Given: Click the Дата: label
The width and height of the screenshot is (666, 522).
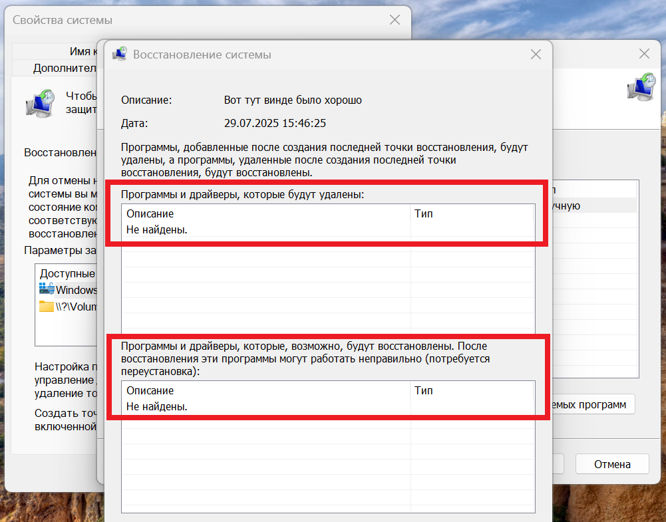Looking at the screenshot, I should 134,123.
